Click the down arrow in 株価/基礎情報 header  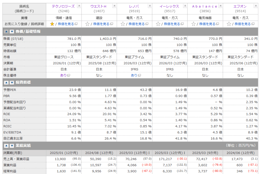[x=12, y=32]
